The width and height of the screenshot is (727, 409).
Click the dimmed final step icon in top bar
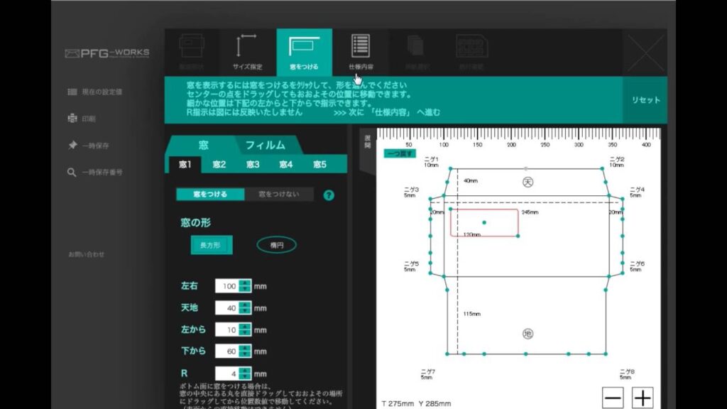coord(471,51)
